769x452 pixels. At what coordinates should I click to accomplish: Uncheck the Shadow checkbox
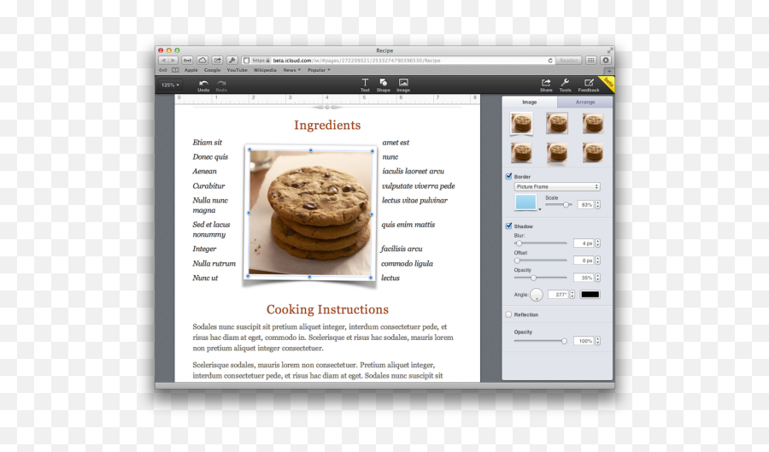[x=508, y=226]
